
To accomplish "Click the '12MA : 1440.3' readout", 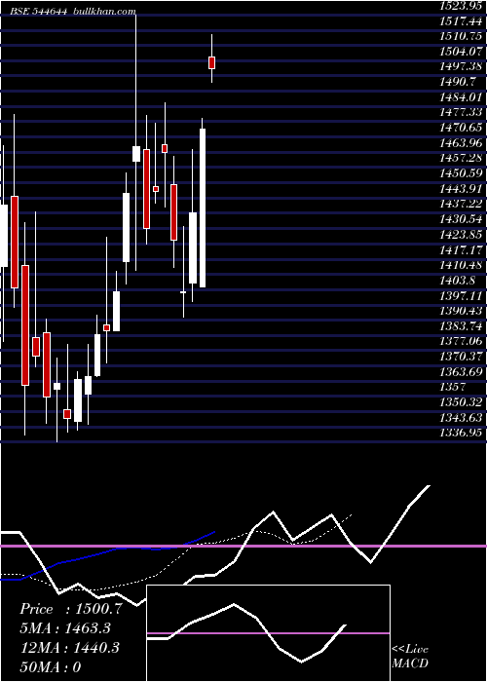I will tap(69, 648).
